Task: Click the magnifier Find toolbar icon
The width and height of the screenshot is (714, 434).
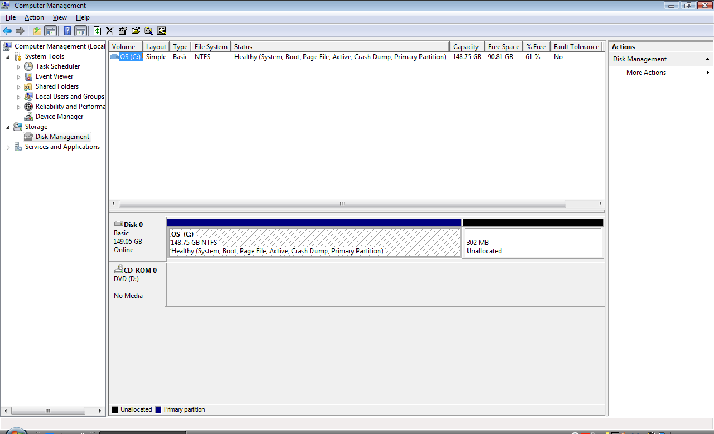Action: pyautogui.click(x=148, y=31)
